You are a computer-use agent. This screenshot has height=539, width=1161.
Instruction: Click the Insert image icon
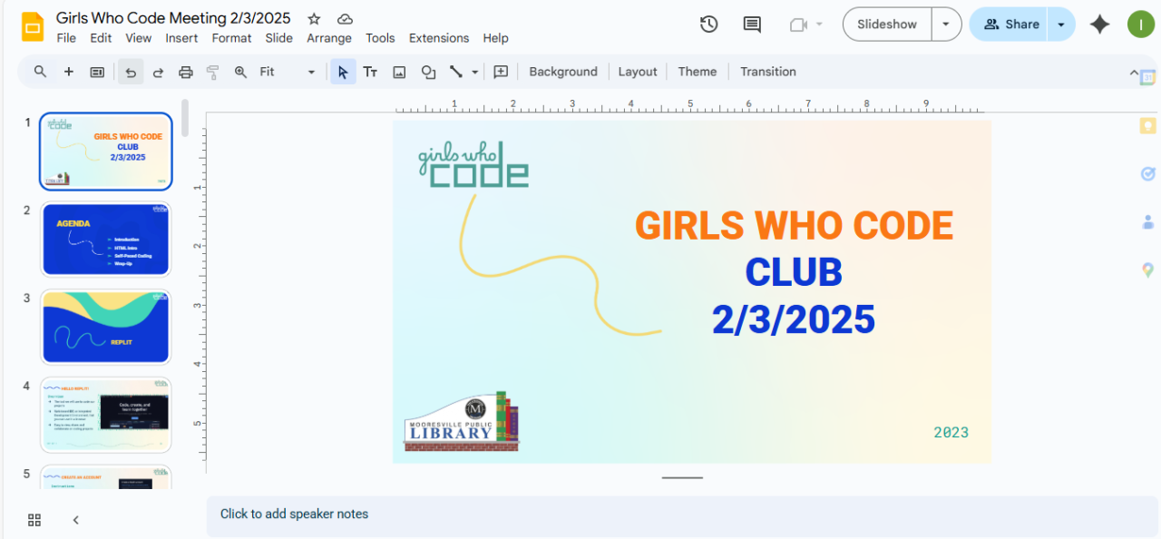(x=399, y=72)
